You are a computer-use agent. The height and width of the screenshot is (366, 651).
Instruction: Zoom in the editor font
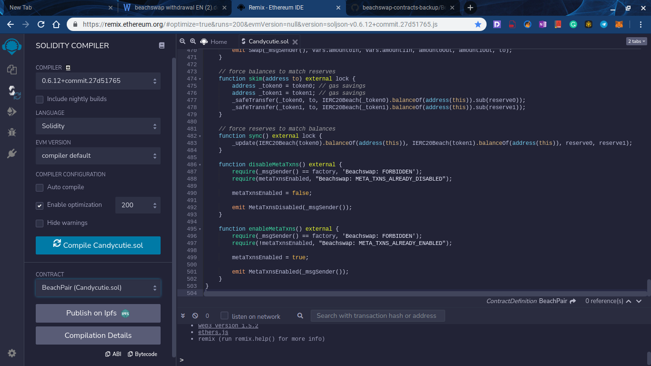(x=193, y=41)
